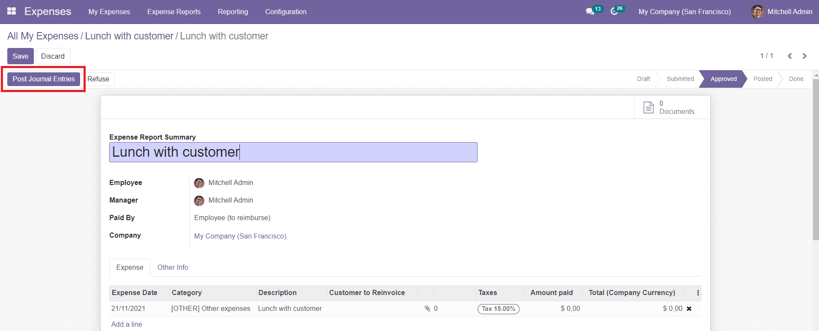
Task: Click the Documents file icon
Action: (649, 107)
